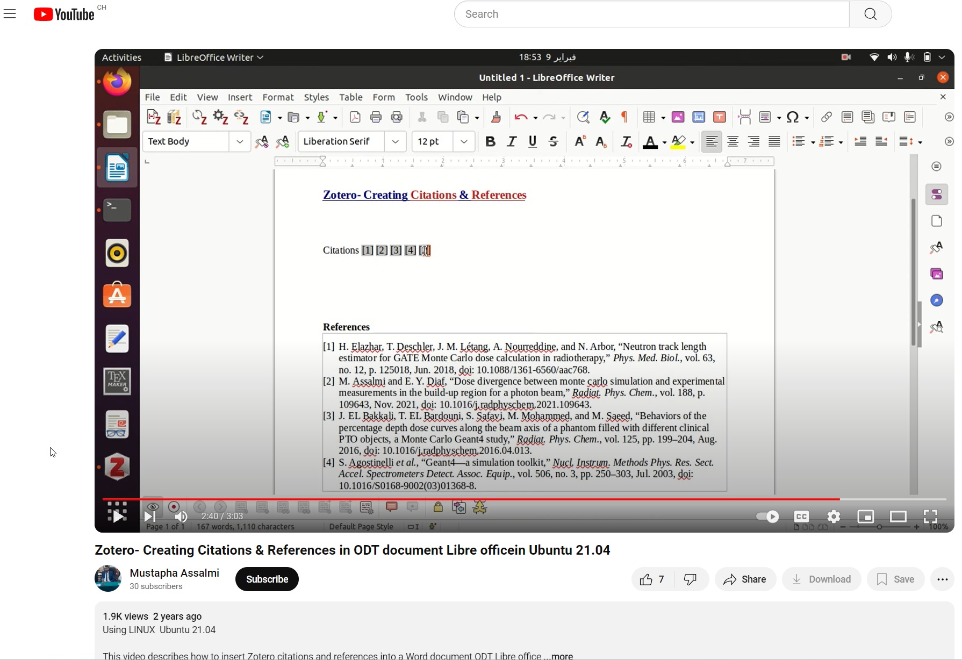The width and height of the screenshot is (962, 660).
Task: Open the Tools menu in Writer
Action: (417, 97)
